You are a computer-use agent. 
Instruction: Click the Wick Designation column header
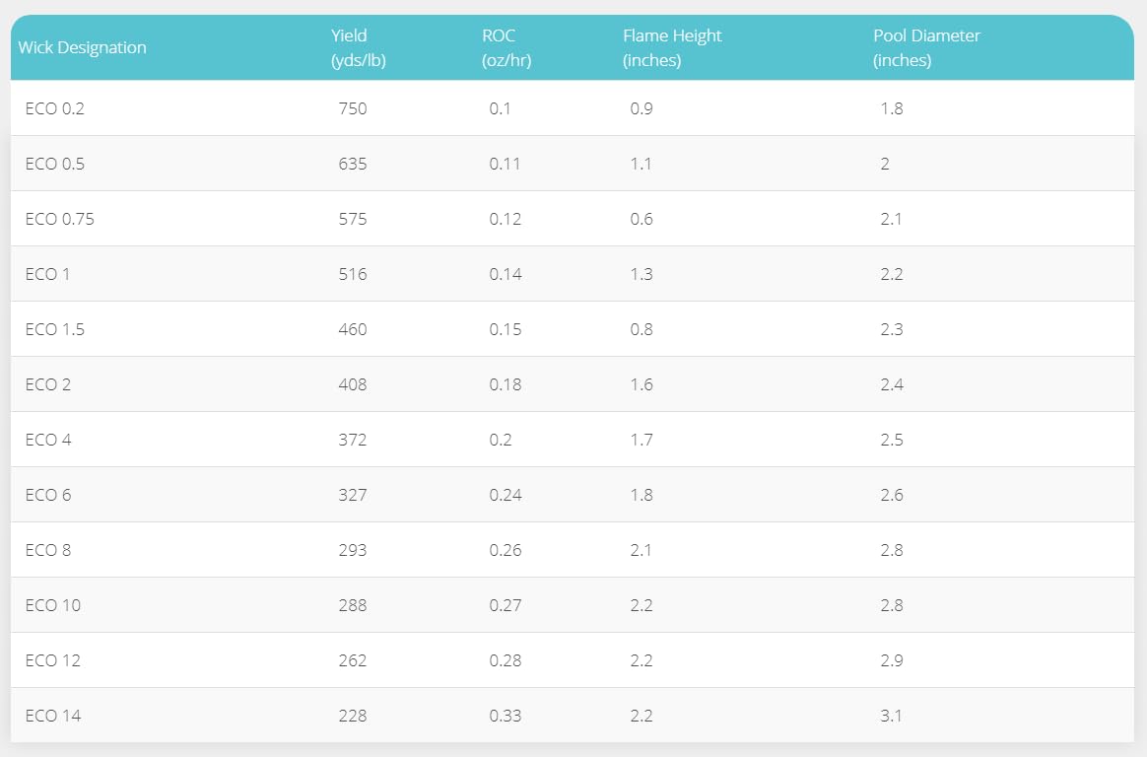point(82,47)
